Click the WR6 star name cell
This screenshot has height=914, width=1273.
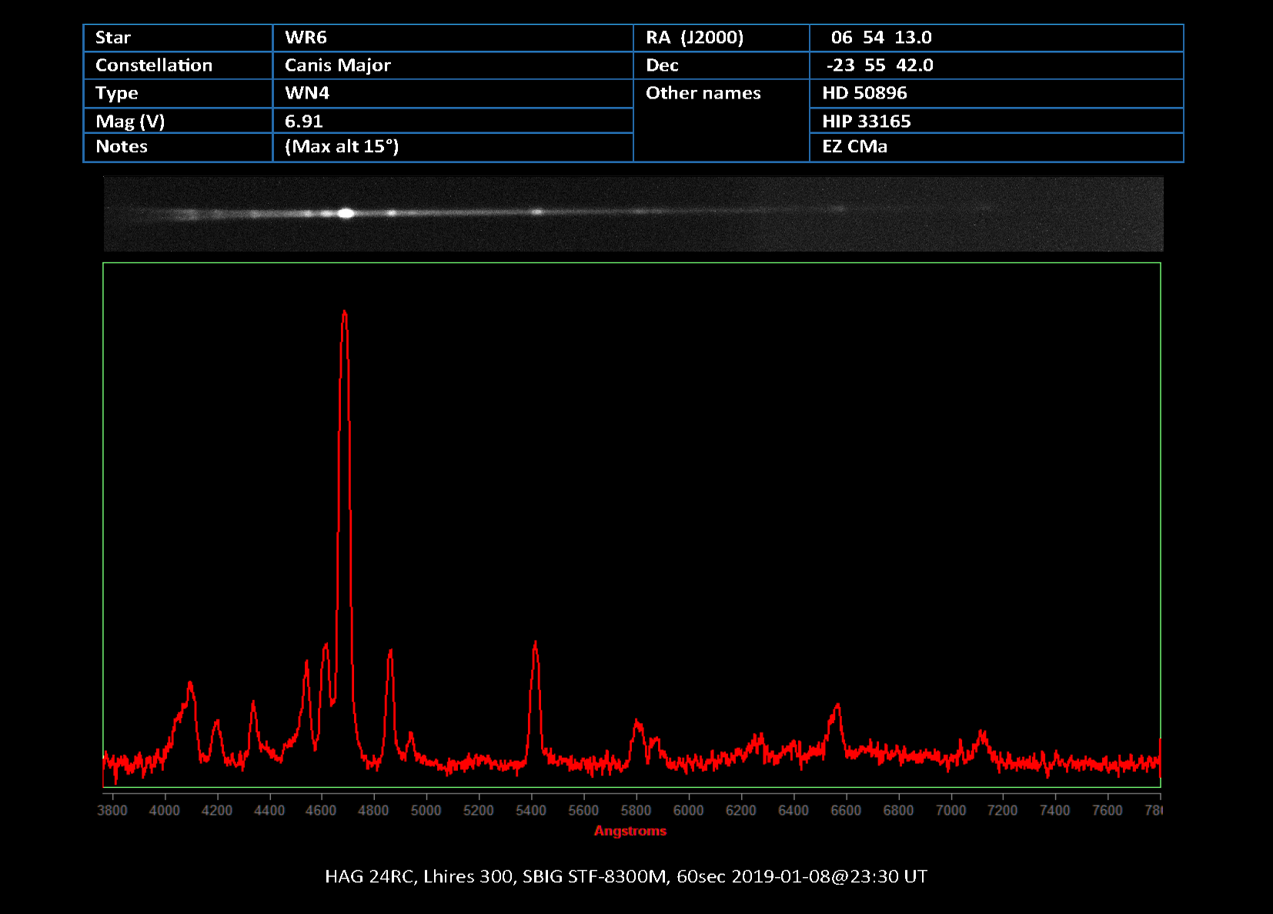(x=306, y=38)
